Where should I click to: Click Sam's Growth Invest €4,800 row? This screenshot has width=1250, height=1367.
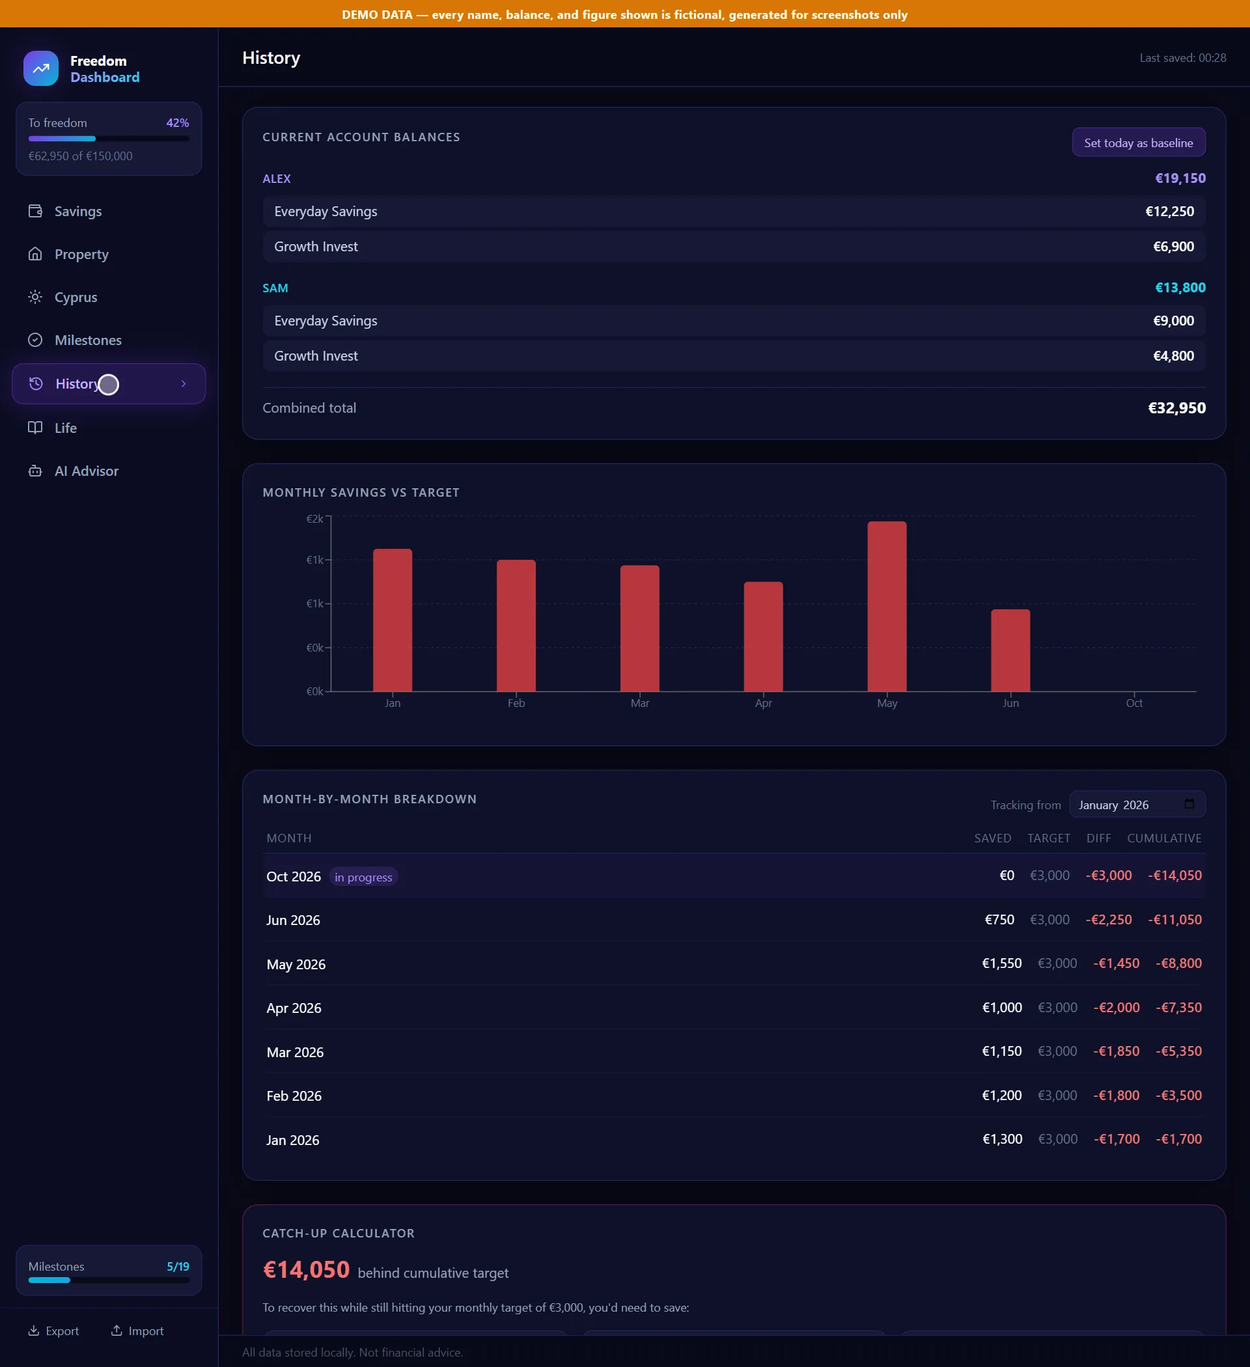click(734, 355)
